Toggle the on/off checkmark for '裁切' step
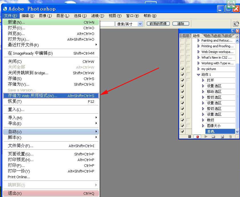 [x=182, y=120]
